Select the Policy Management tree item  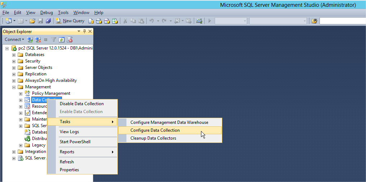(x=51, y=93)
